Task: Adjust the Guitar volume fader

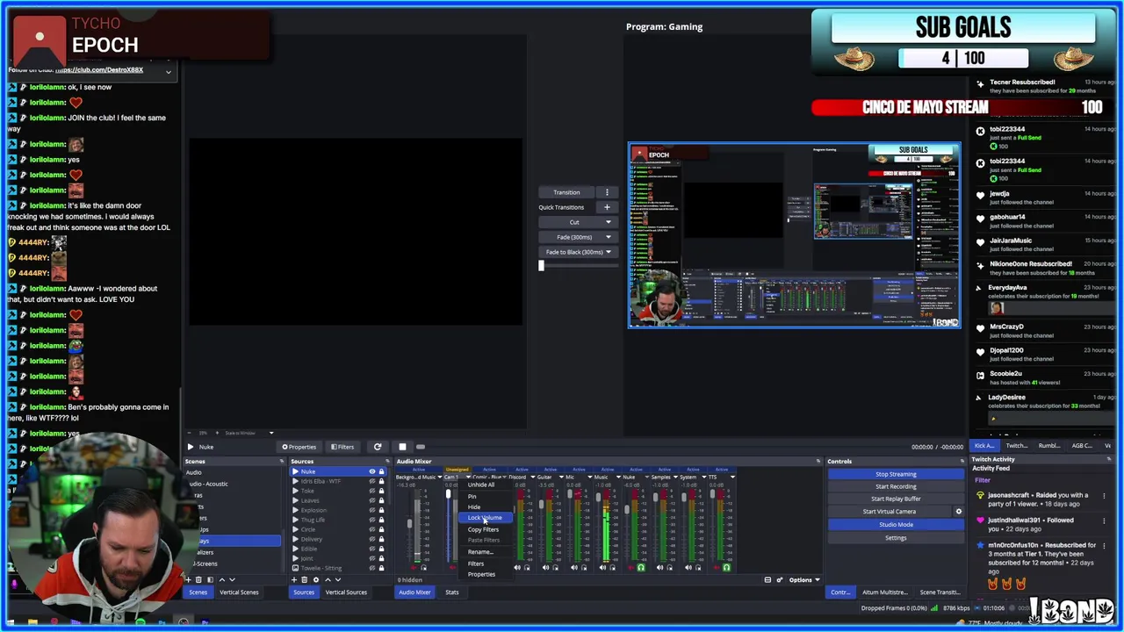Action: (542, 505)
